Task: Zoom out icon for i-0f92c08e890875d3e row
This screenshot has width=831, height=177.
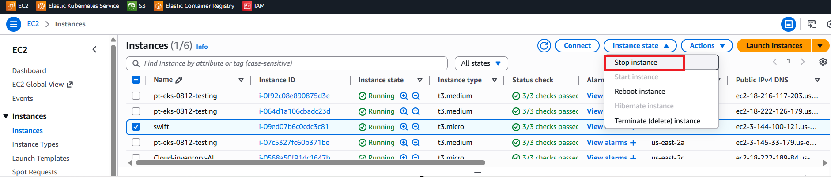Action: (x=415, y=96)
